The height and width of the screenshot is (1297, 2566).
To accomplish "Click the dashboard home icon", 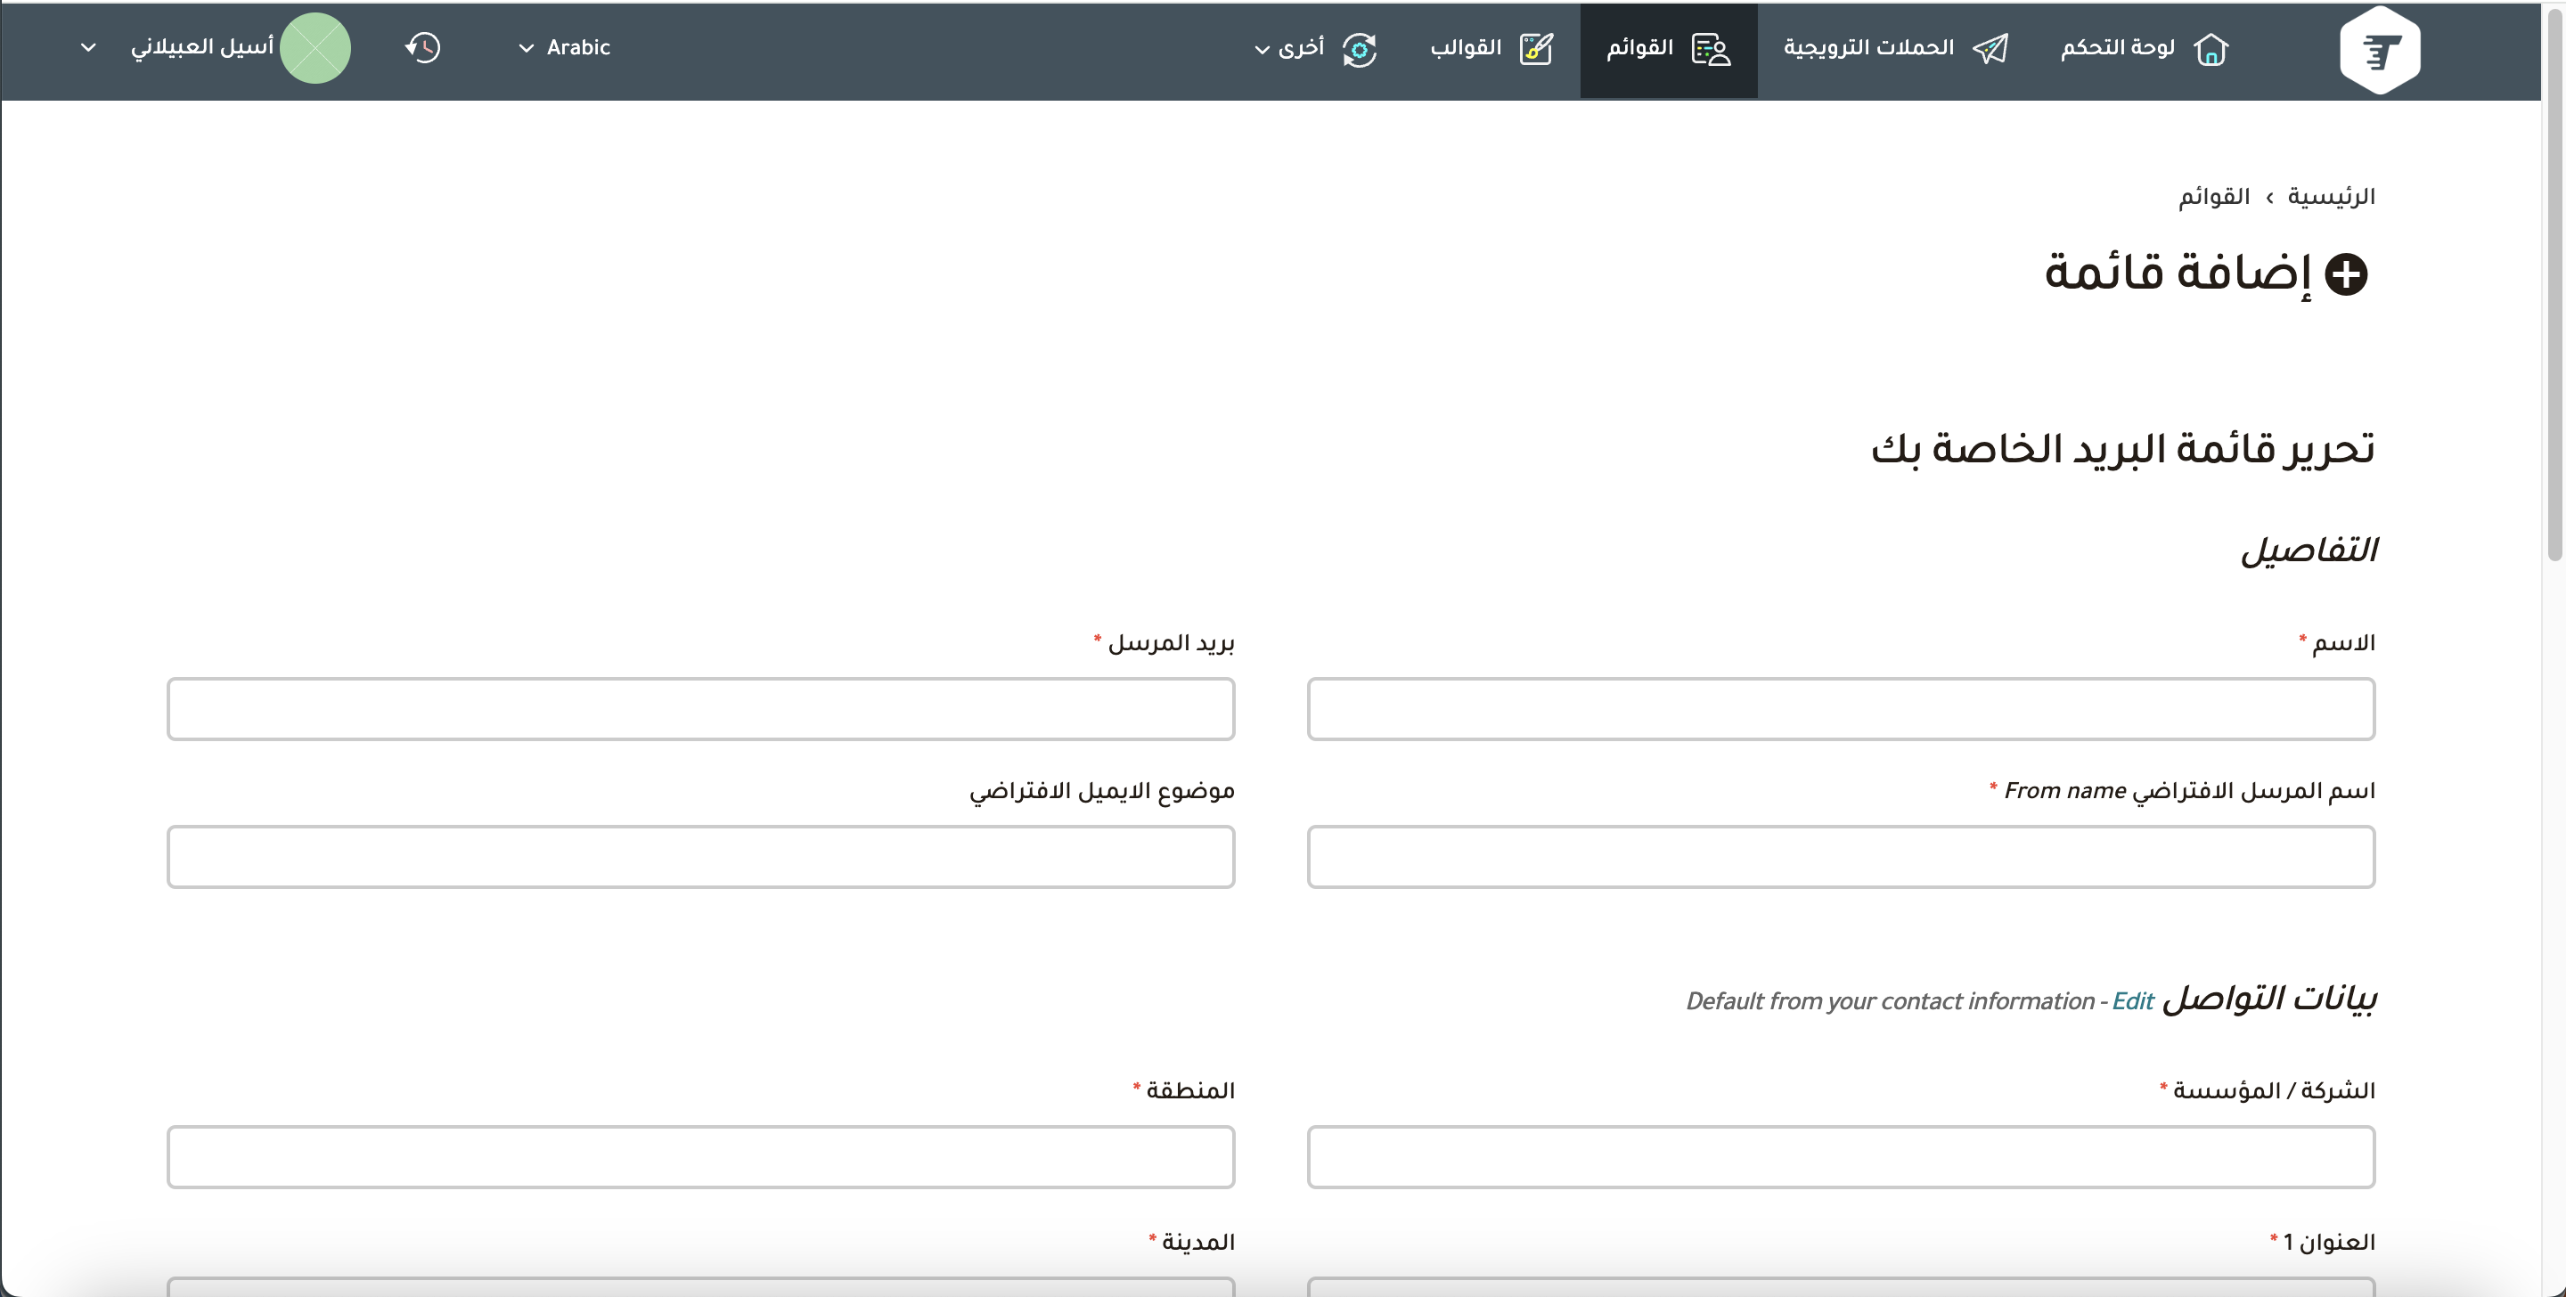I will [2211, 49].
